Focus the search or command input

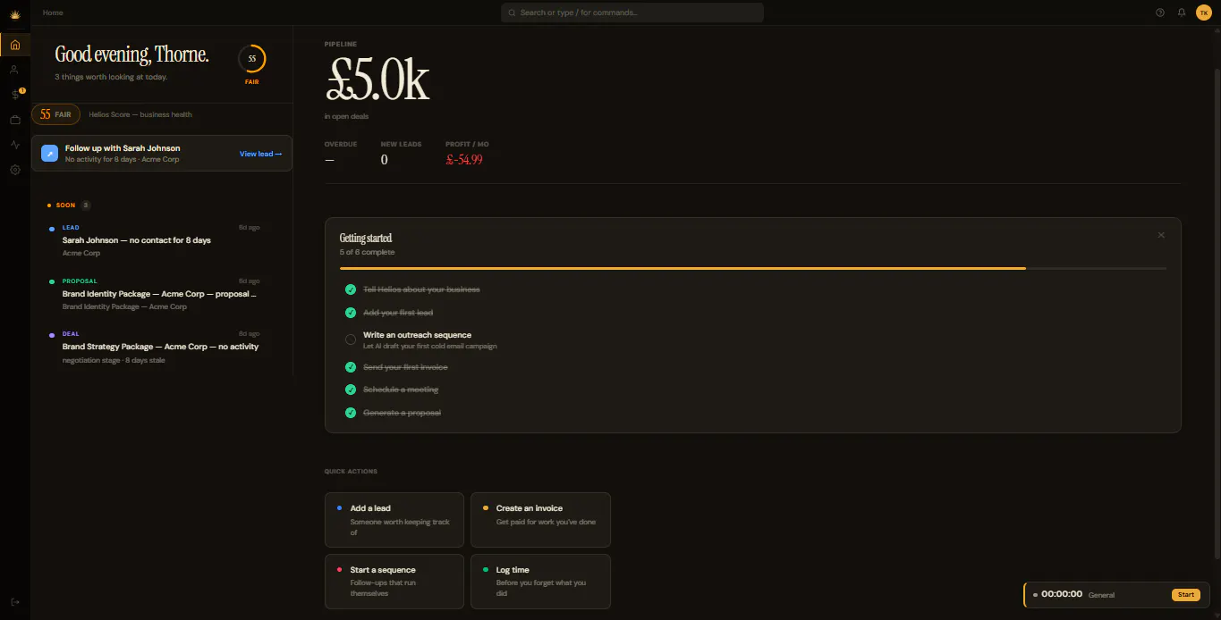click(x=632, y=13)
